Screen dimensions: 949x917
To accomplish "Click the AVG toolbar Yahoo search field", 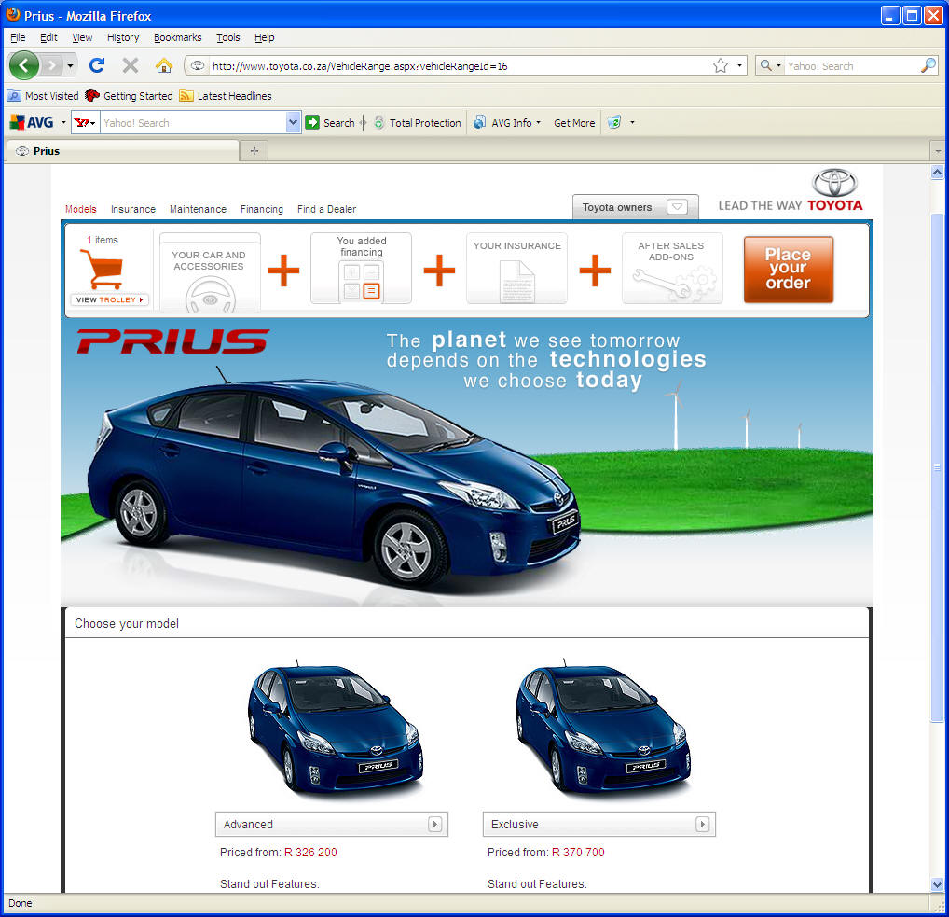I will [193, 123].
